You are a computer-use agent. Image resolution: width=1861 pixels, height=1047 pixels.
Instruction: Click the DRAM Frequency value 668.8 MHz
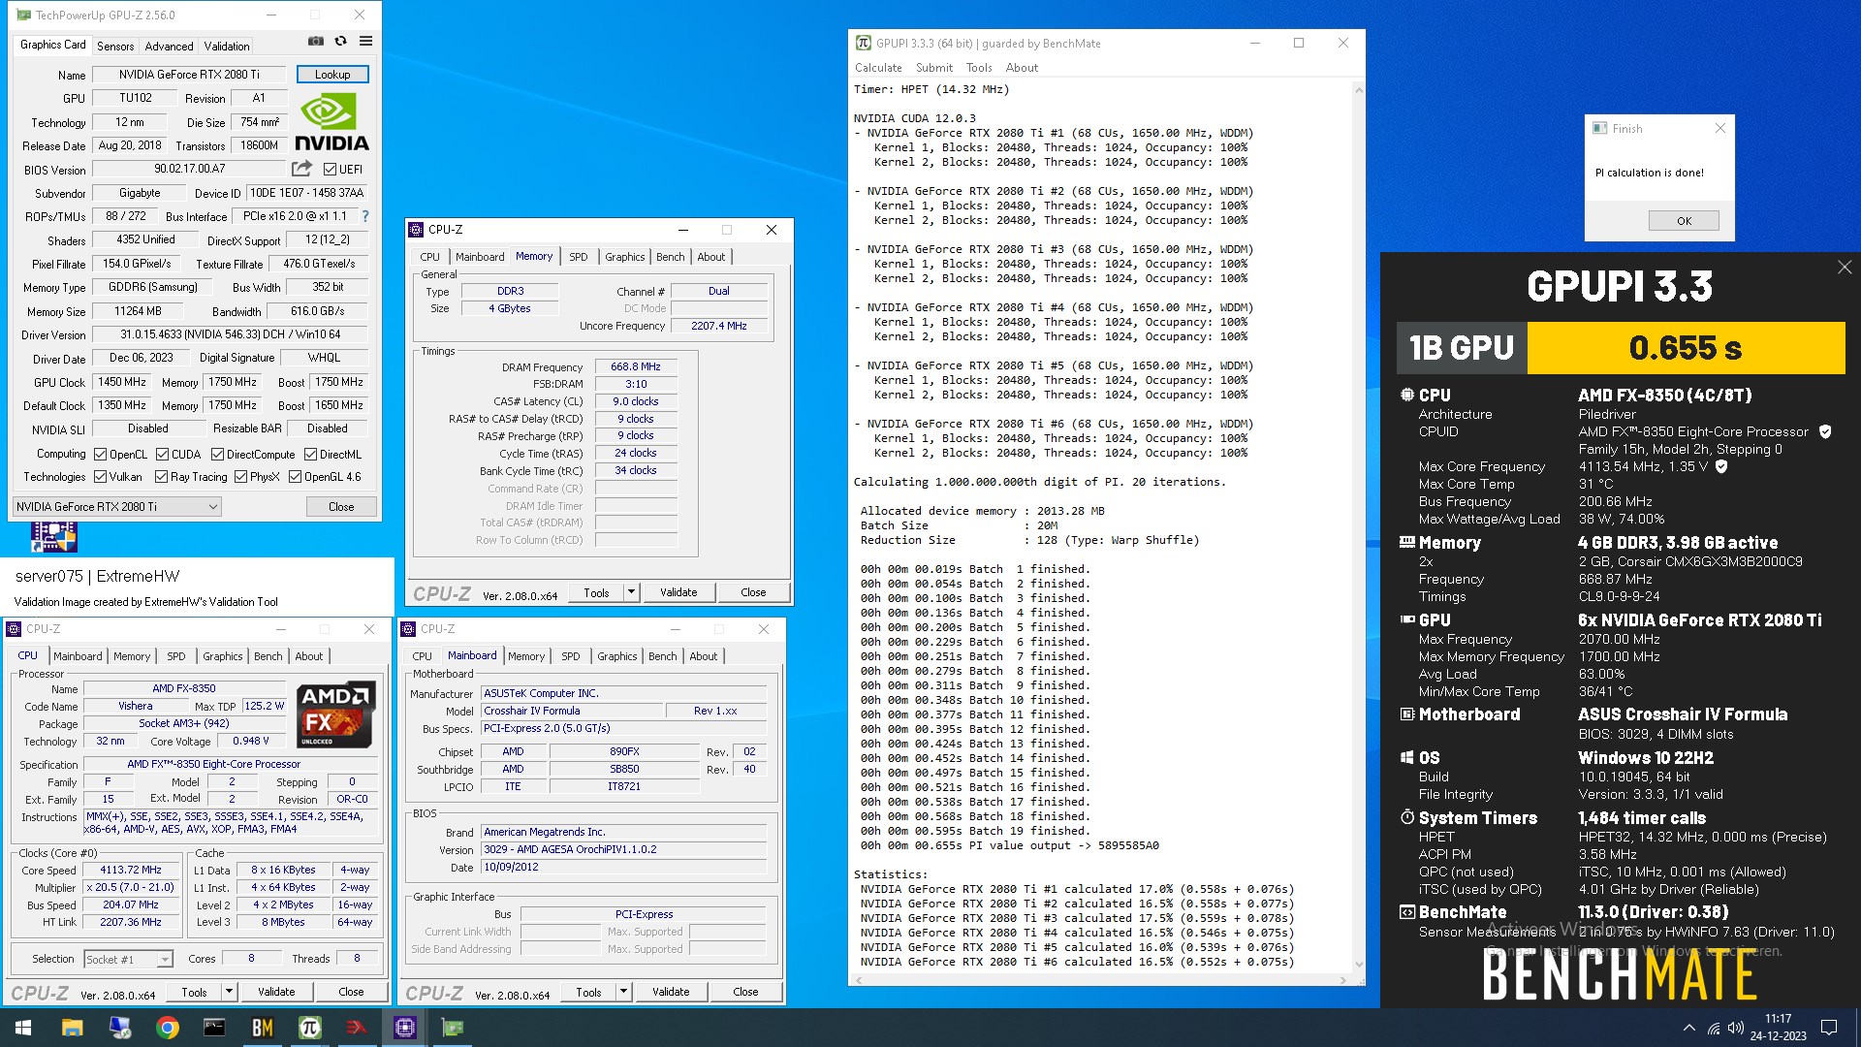[x=635, y=366]
